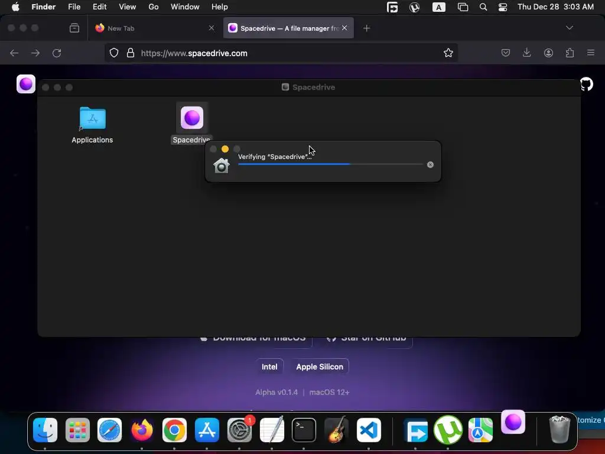The width and height of the screenshot is (605, 454).
Task: Open Trash from the Dock
Action: 560,429
